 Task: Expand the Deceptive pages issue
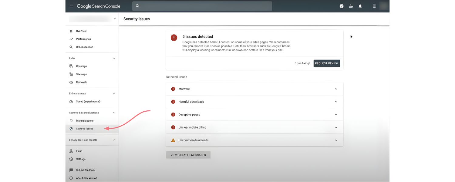point(336,114)
